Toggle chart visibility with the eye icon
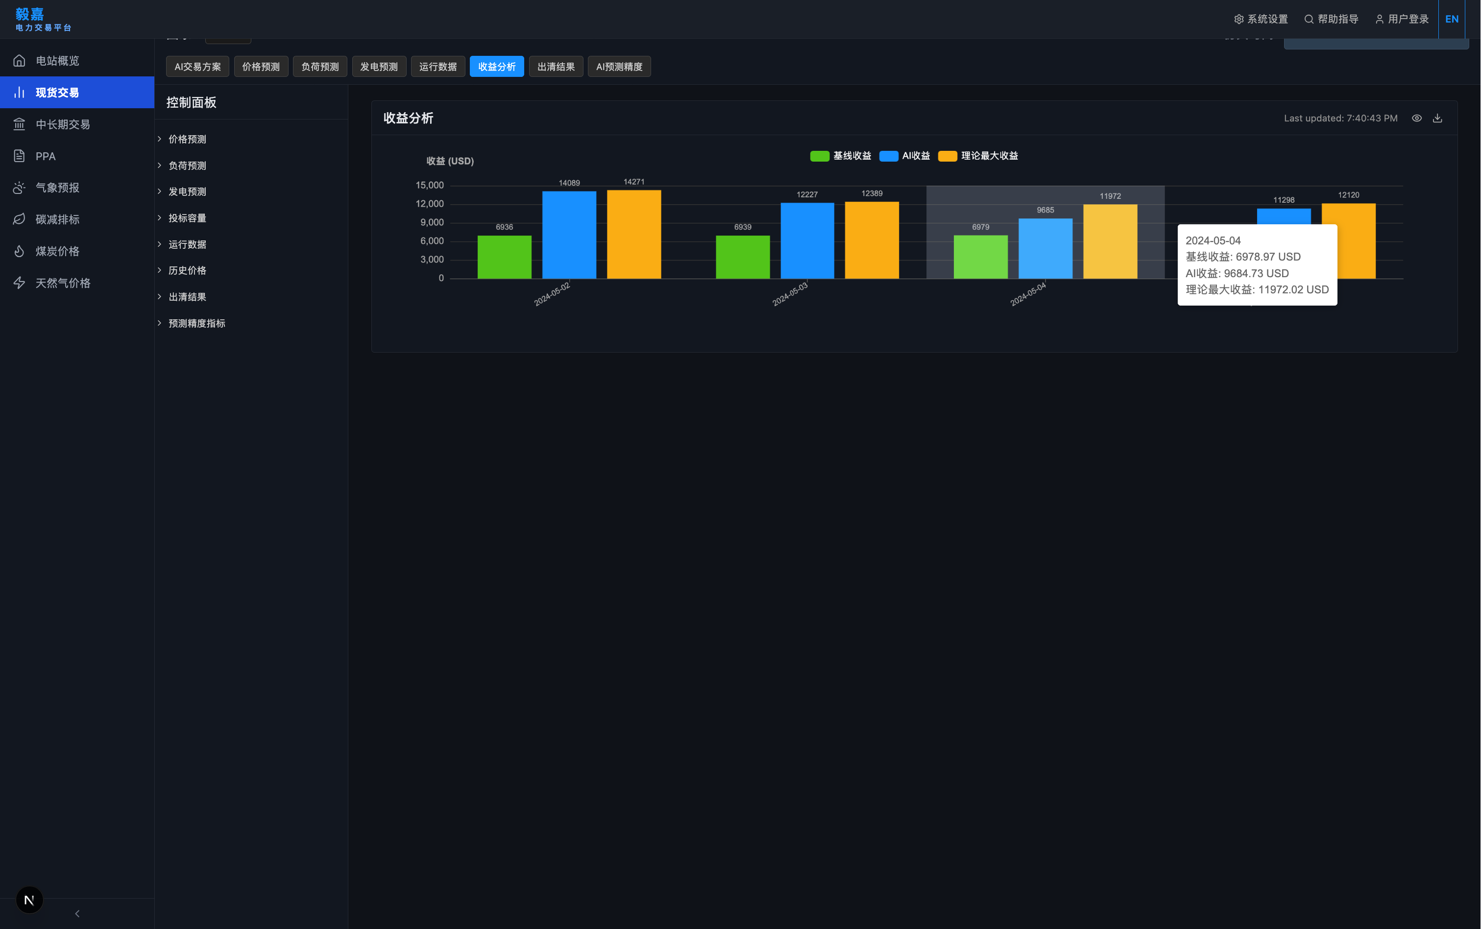 pos(1416,118)
